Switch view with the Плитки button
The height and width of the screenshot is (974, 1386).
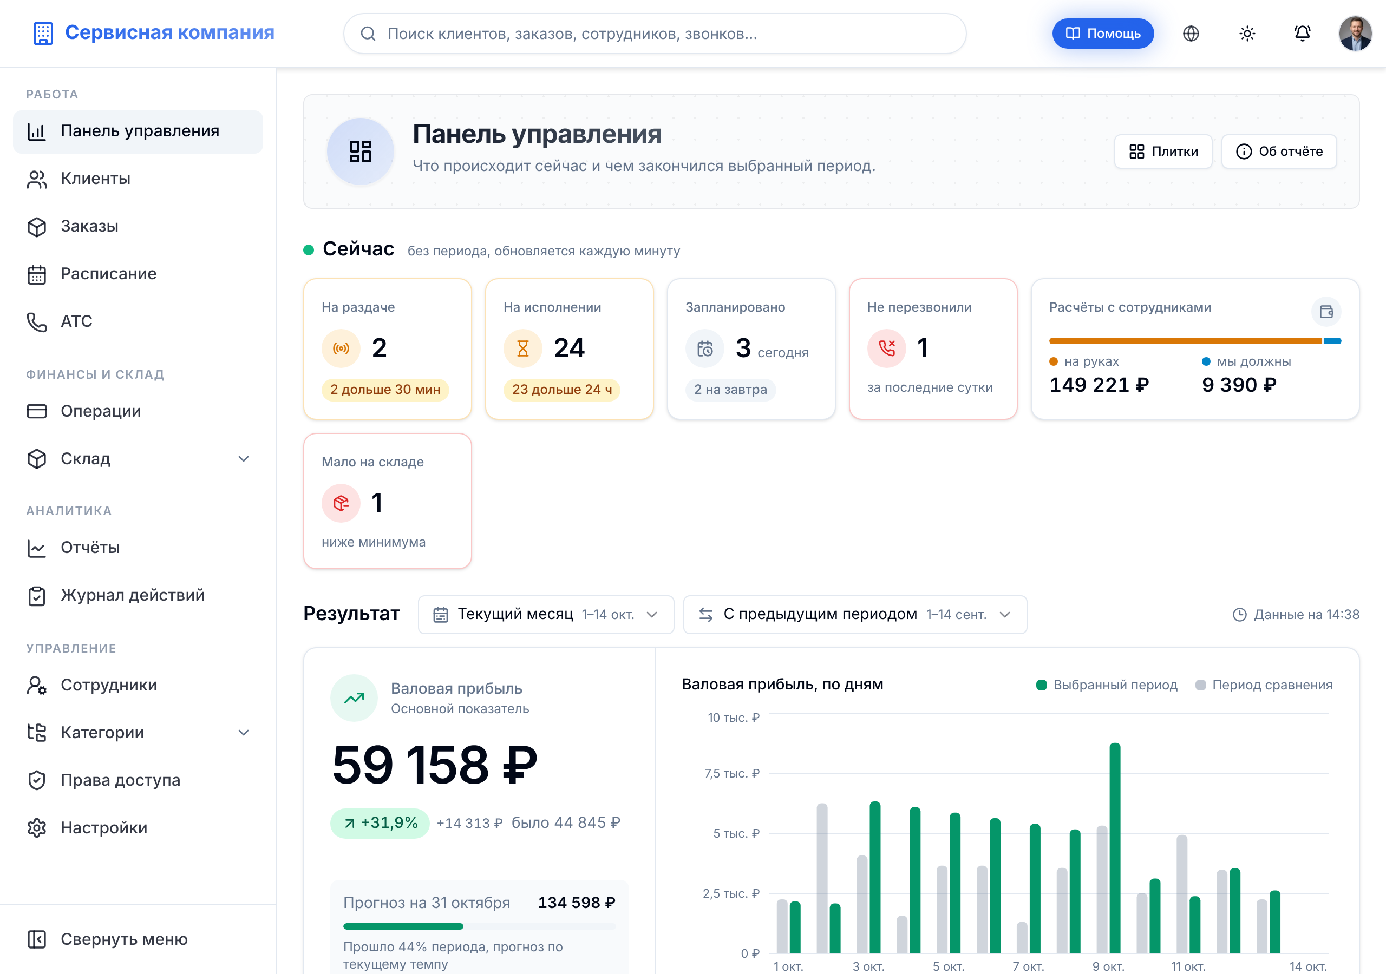pos(1162,152)
